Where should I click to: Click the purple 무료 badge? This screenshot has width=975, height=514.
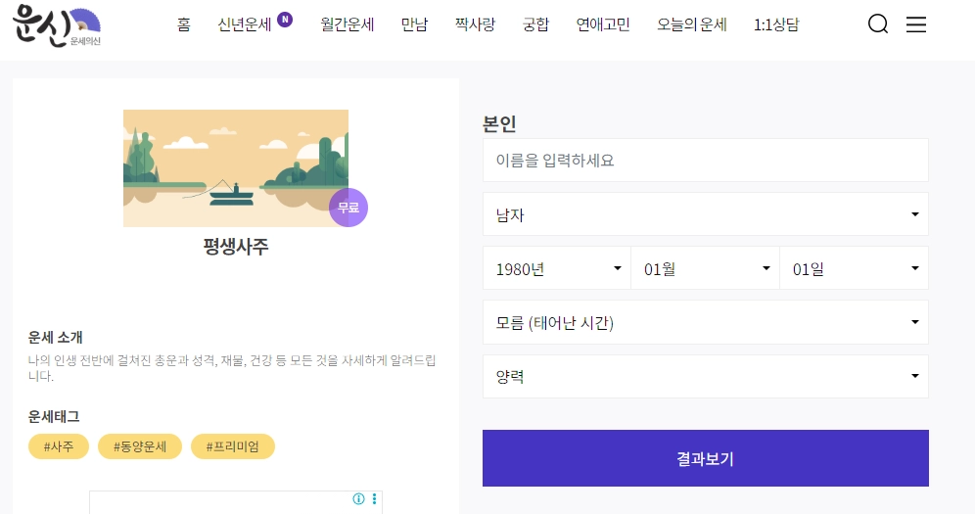[348, 208]
